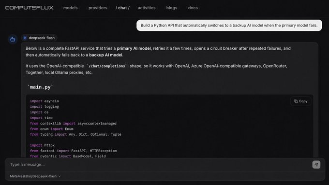Click the COMPUTEFLUX logo
329x185 pixels.
[x=30, y=8]
